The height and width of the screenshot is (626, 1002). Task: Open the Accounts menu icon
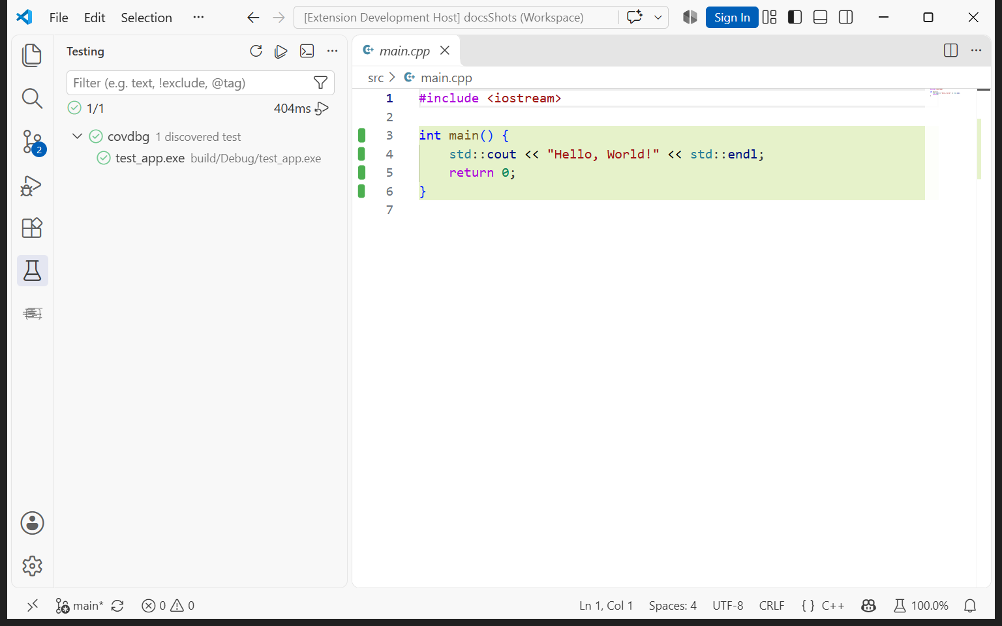tap(32, 523)
